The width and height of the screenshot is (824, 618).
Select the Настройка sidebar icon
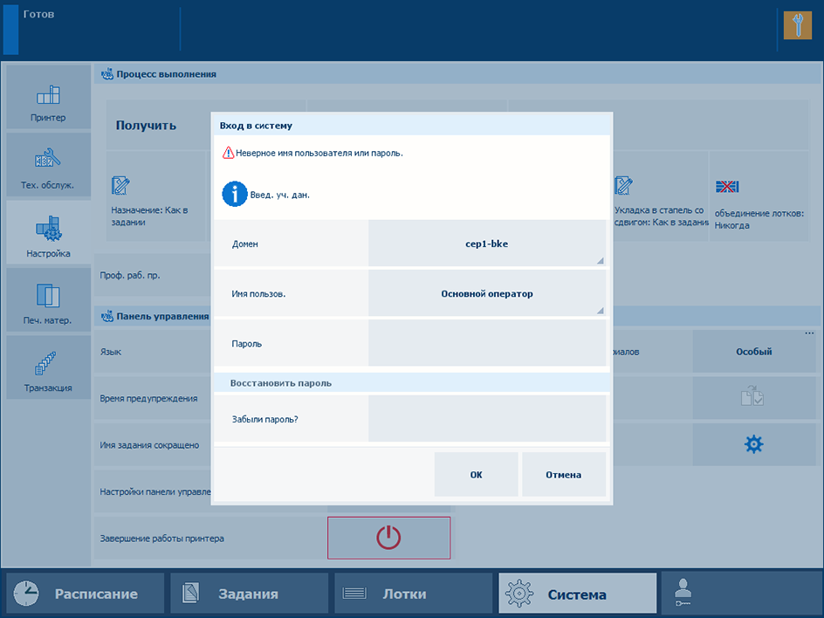(x=48, y=234)
